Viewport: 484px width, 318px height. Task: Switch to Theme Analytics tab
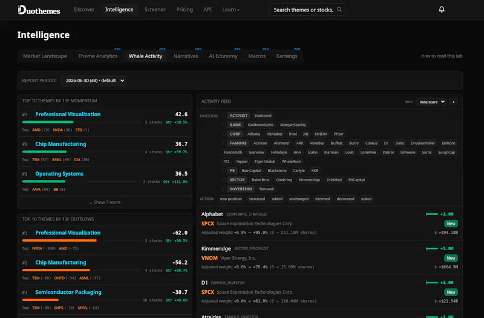pos(97,56)
